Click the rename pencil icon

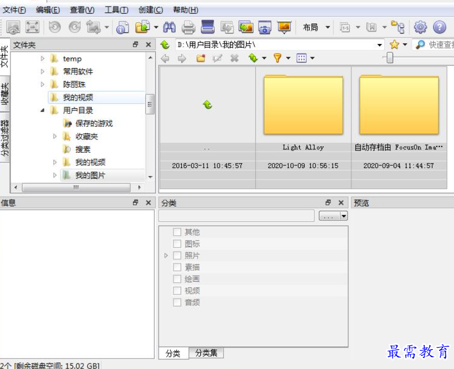point(217,58)
